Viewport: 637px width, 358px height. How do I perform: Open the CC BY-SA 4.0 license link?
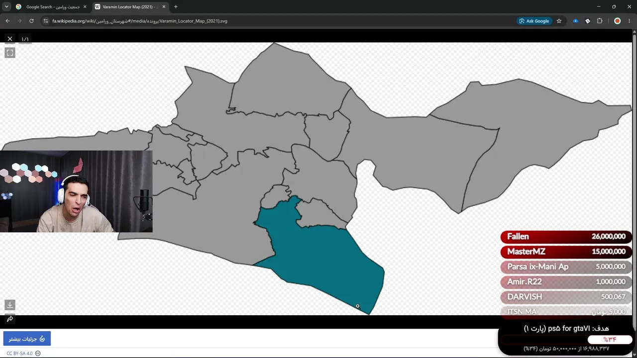pyautogui.click(x=19, y=354)
